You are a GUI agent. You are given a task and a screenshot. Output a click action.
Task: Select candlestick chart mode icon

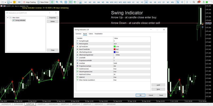(52, 2)
